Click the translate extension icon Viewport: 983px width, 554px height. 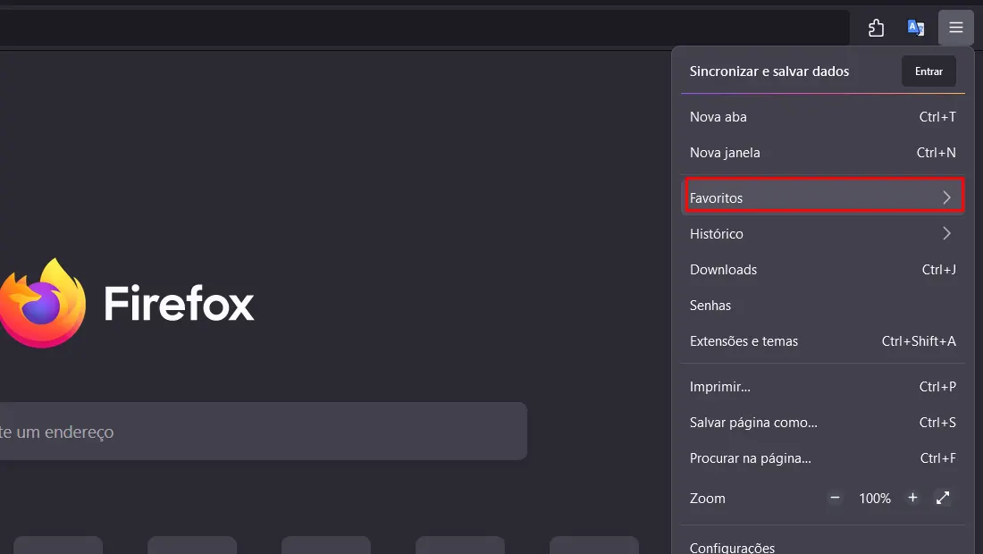(x=916, y=28)
